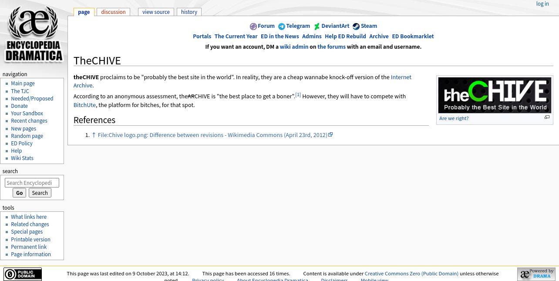Open the Chive logo.png reference link
Viewport: 559px width, 281px height.
tap(212, 135)
